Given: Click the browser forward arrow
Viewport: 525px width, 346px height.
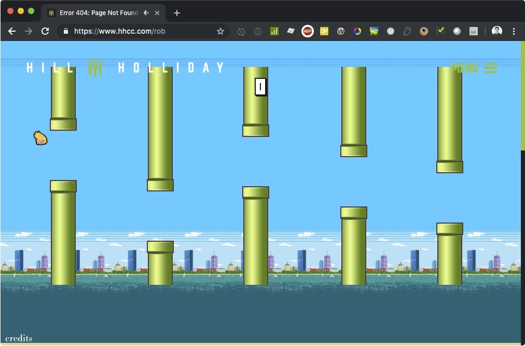Looking at the screenshot, I should pyautogui.click(x=29, y=31).
